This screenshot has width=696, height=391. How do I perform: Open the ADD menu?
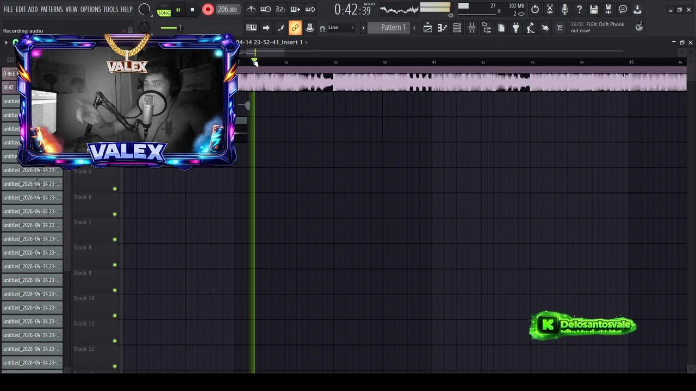(x=33, y=10)
